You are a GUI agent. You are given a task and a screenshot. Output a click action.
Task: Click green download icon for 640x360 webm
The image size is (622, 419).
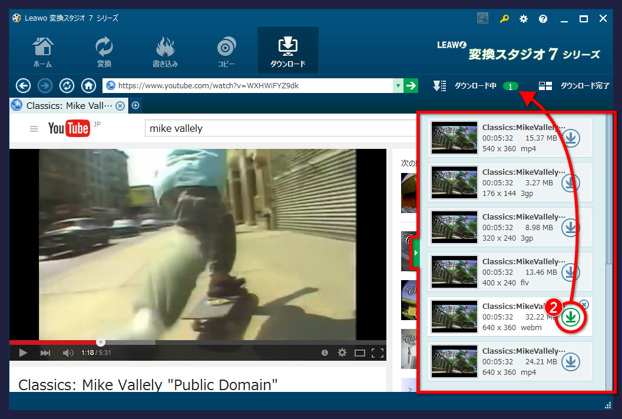571,317
